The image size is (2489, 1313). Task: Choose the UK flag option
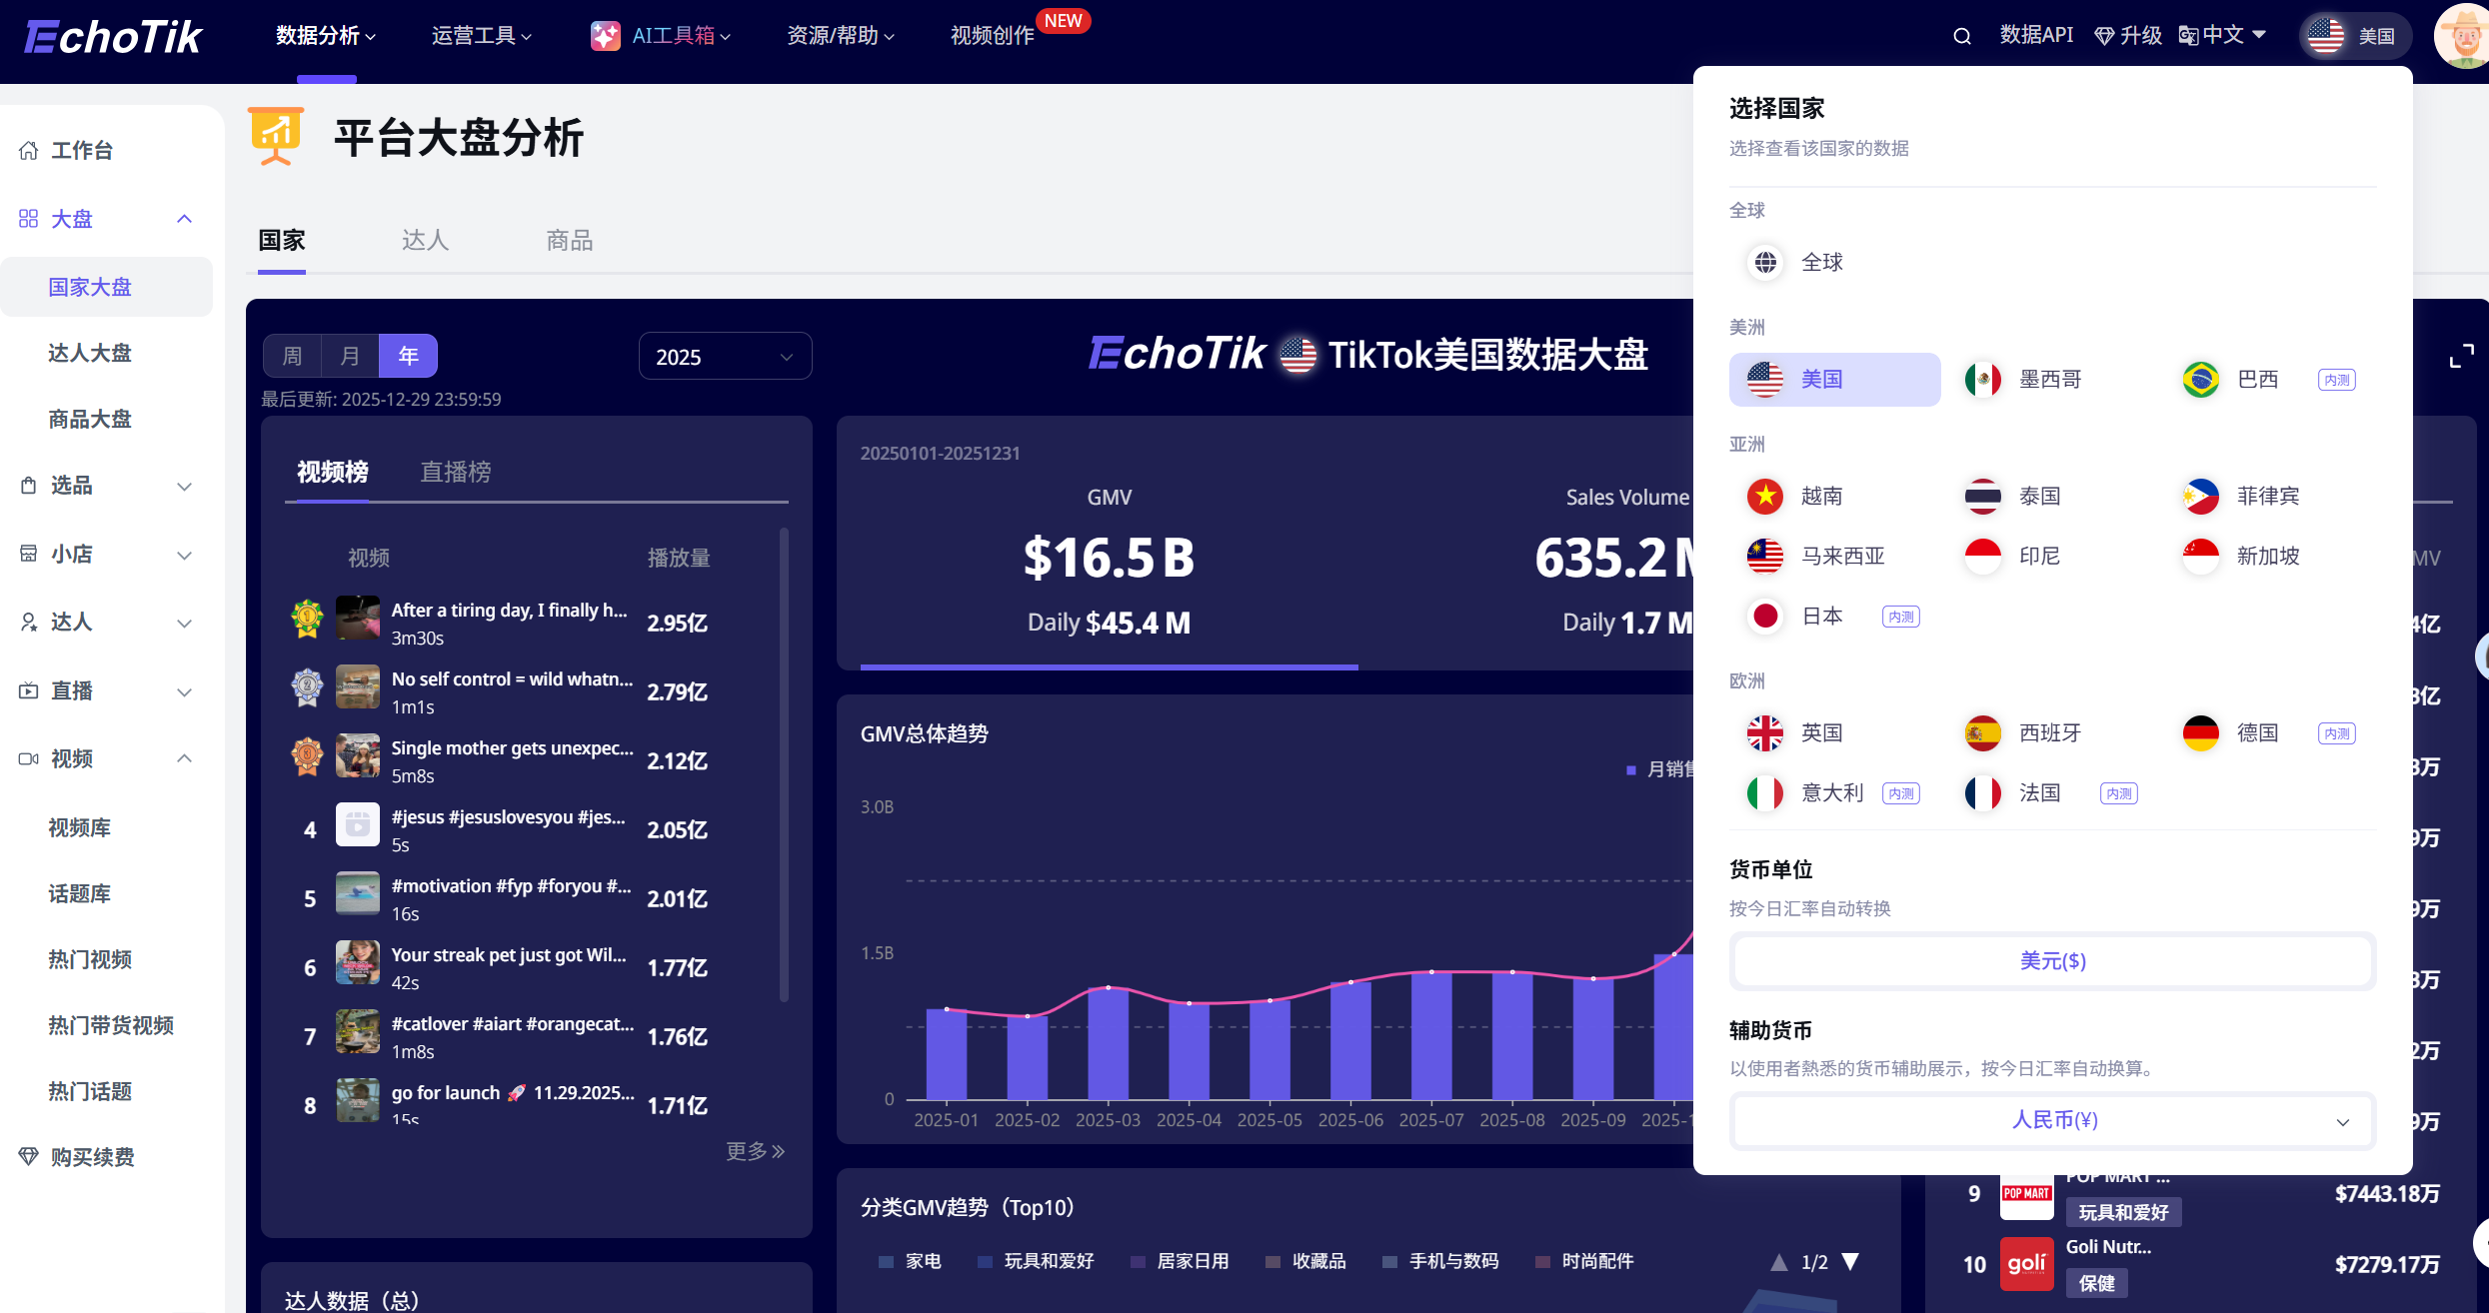[x=1765, y=733]
